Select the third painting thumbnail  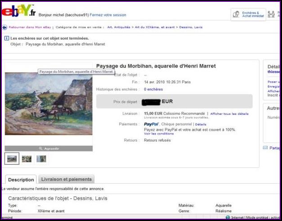pos(41,159)
